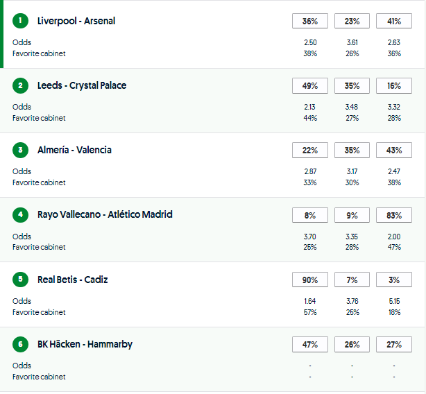Click the BK Häcken - Hammarby match name
This screenshot has width=426, height=394.
[x=85, y=344]
